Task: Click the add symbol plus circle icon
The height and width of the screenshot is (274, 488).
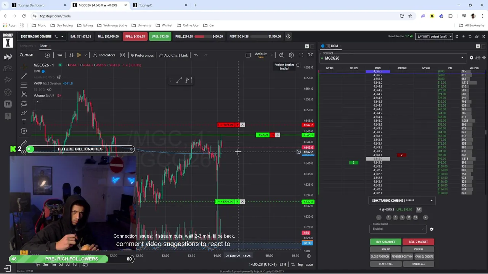Action: pos(47,55)
